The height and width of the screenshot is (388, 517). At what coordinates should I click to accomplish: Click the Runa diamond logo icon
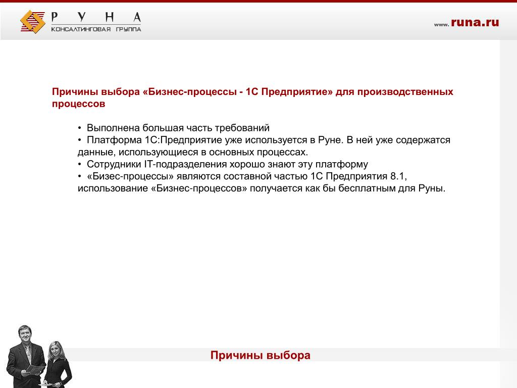click(x=33, y=22)
